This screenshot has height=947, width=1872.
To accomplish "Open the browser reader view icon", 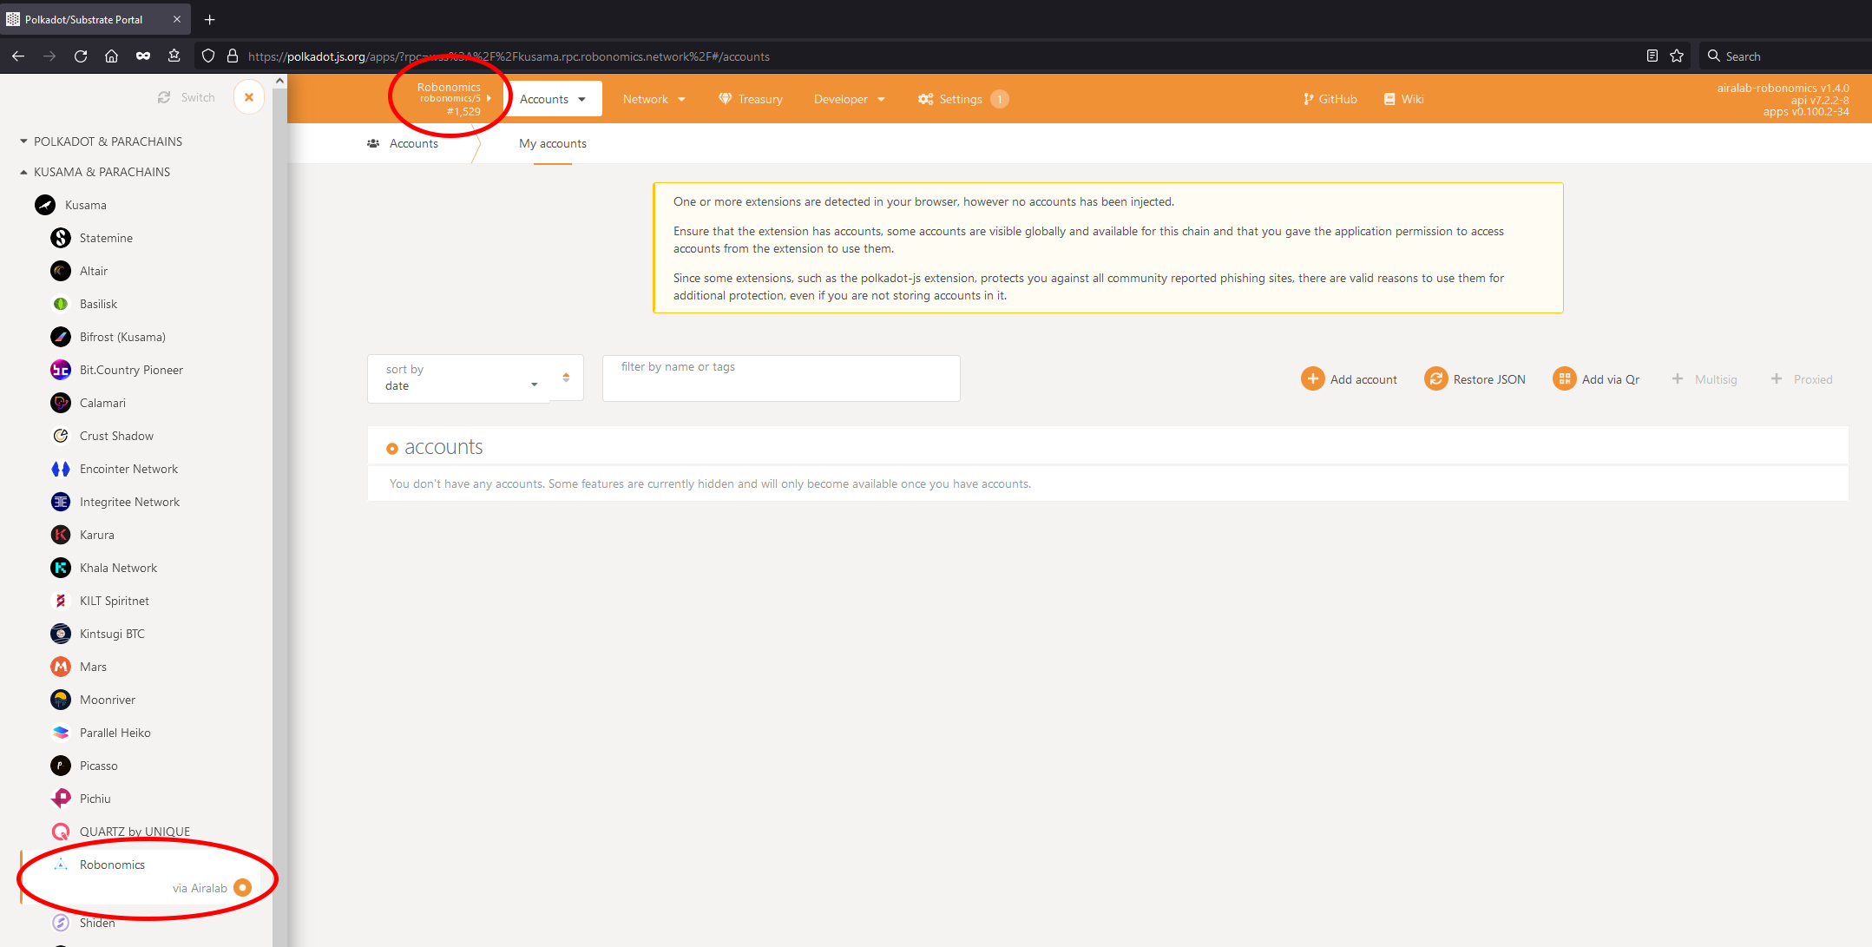I will (1652, 56).
